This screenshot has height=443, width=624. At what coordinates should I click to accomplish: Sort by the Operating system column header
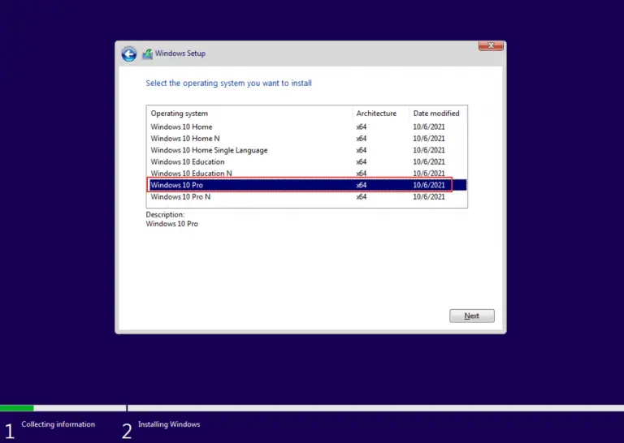coord(249,114)
